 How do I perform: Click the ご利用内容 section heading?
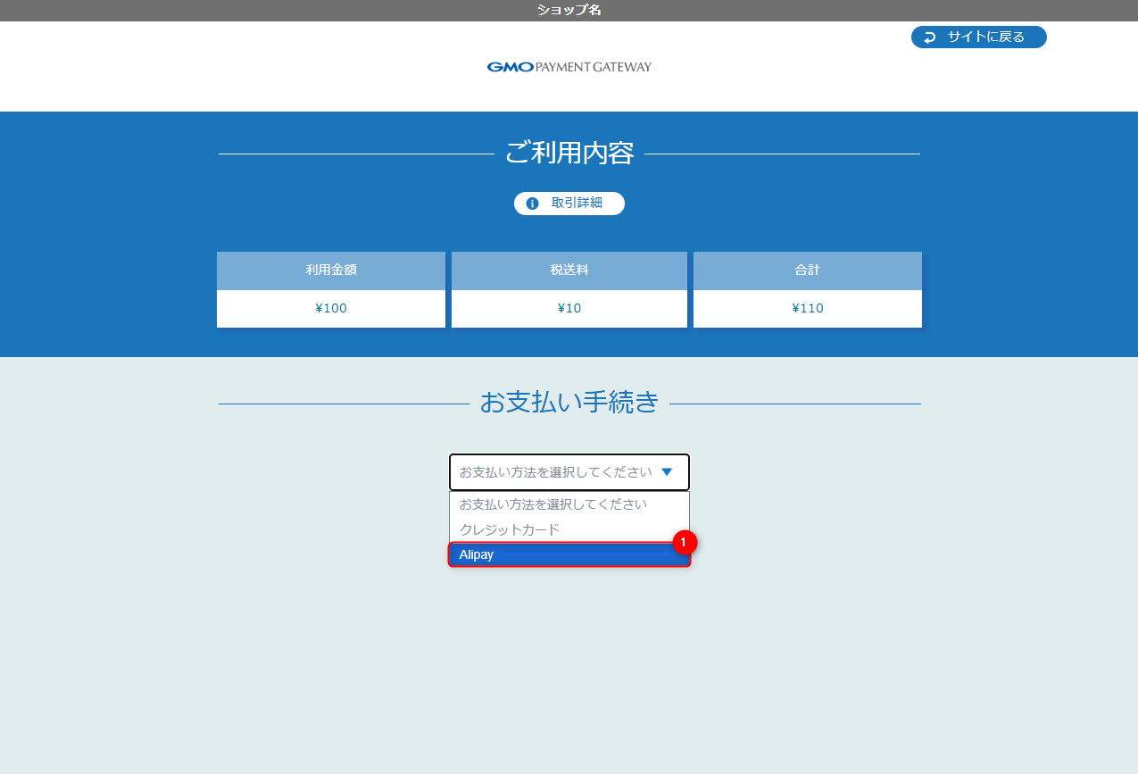(569, 153)
